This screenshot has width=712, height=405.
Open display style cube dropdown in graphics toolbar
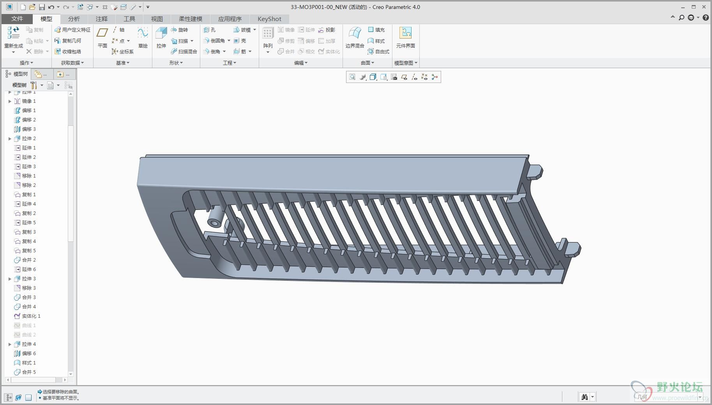373,77
